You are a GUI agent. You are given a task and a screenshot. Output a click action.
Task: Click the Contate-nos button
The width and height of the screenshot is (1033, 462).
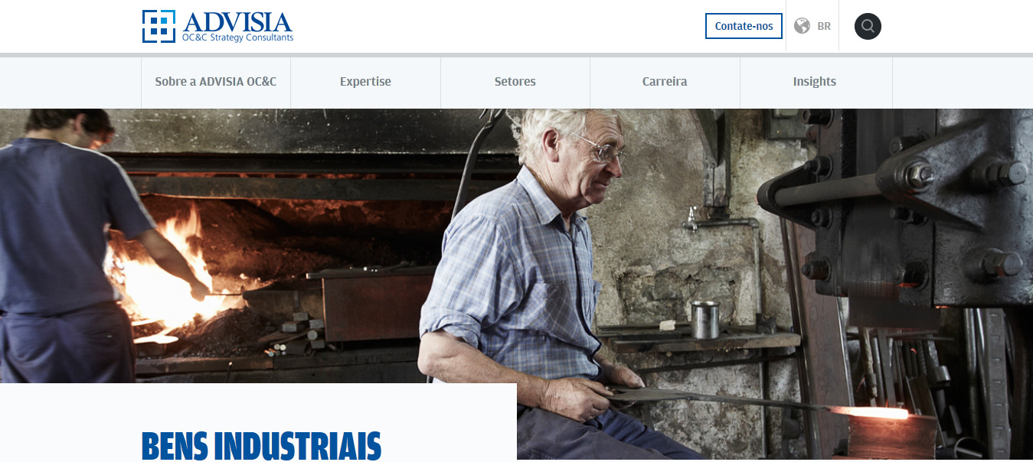744,26
